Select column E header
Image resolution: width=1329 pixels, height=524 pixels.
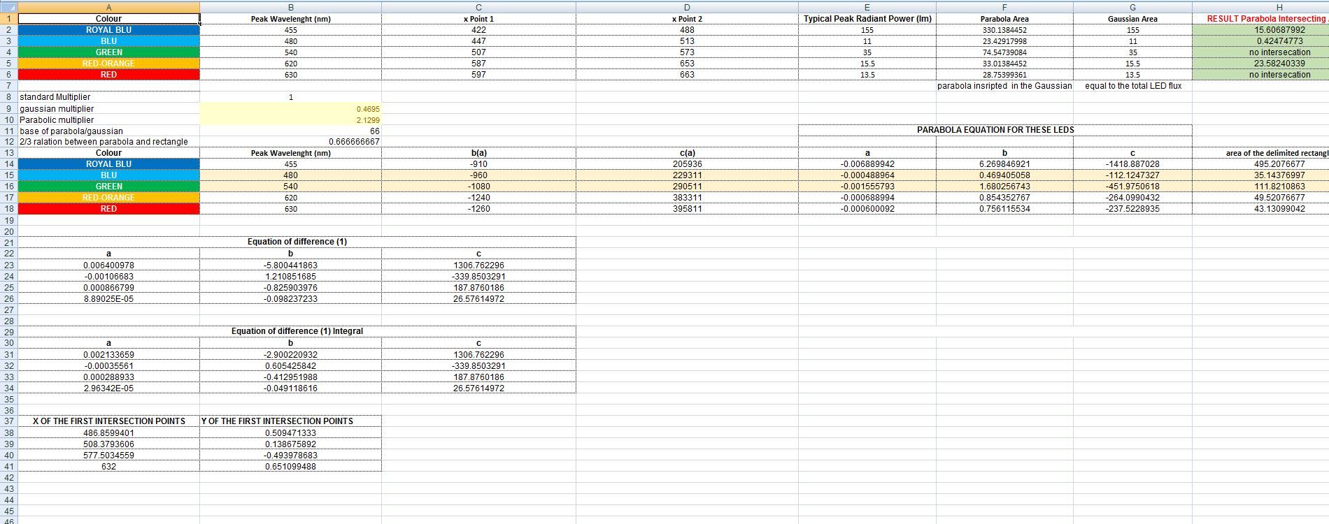coord(867,7)
